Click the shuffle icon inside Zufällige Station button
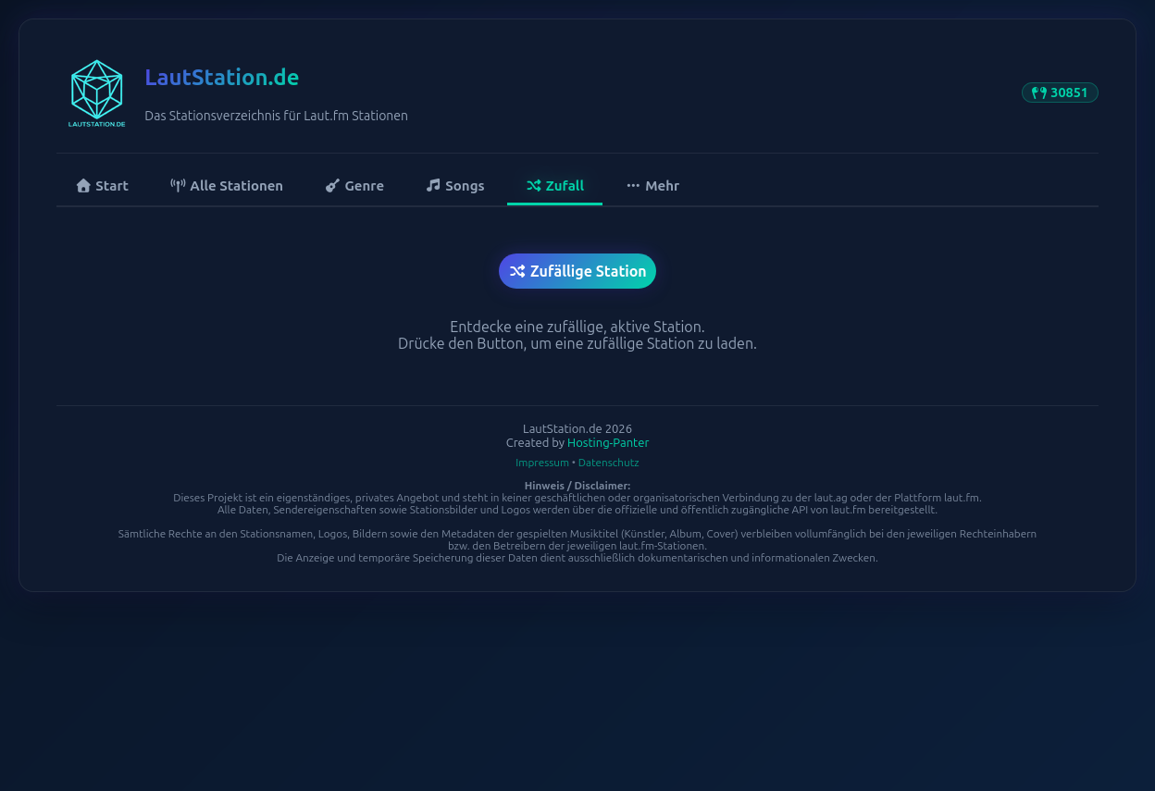The image size is (1155, 791). tap(517, 271)
